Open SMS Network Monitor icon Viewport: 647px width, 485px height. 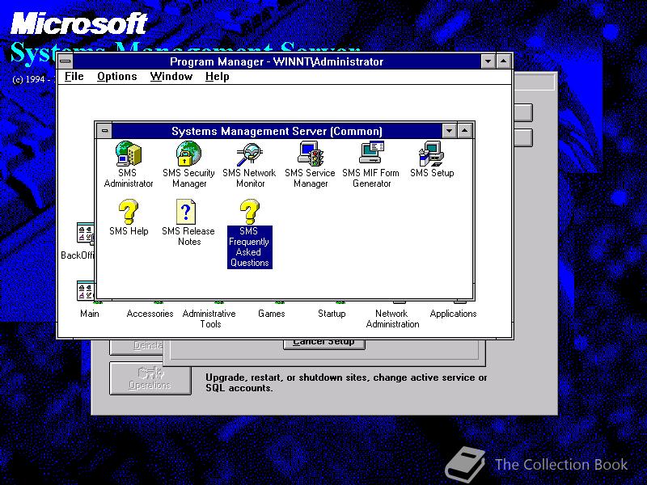(250, 154)
